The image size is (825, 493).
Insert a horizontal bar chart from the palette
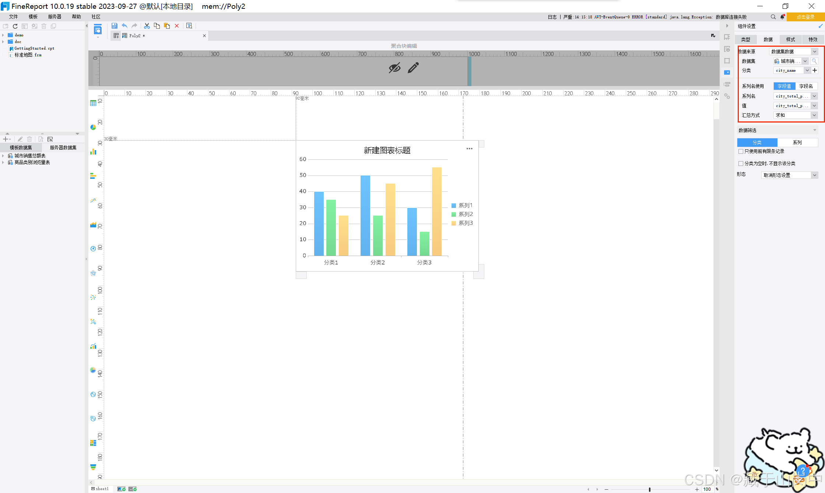[x=93, y=176]
